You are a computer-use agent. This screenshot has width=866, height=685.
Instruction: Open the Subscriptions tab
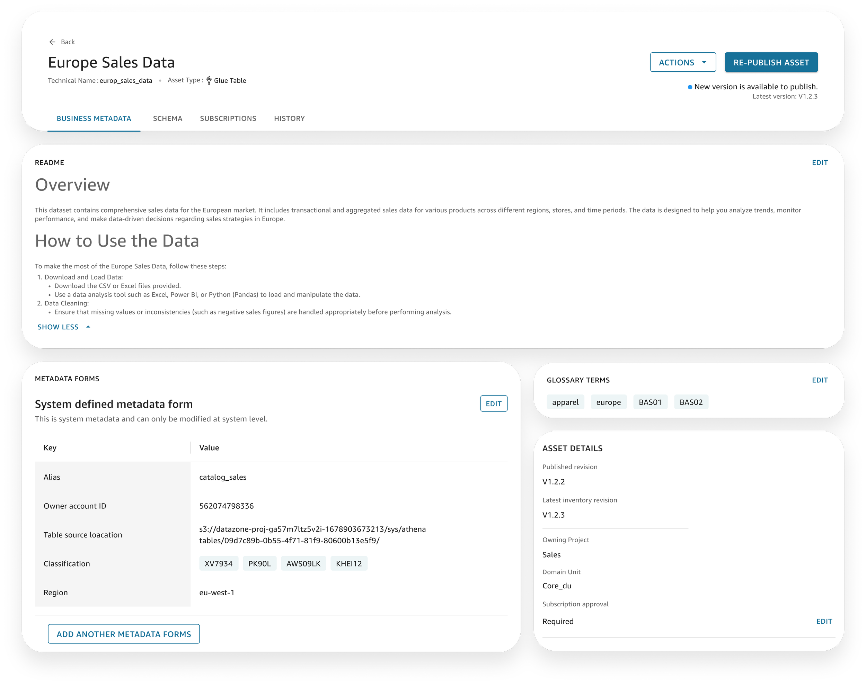[228, 119]
